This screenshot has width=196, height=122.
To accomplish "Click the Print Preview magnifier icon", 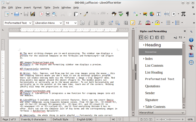I will pos(54,14).
